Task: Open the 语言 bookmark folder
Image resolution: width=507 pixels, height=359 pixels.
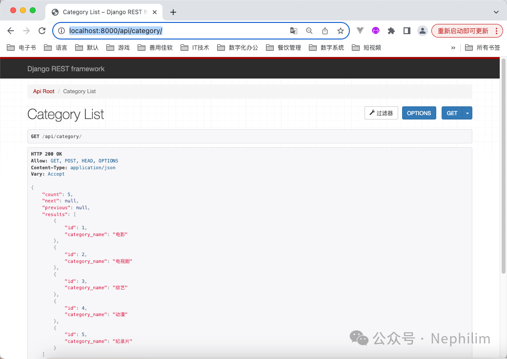Action: pyautogui.click(x=55, y=48)
